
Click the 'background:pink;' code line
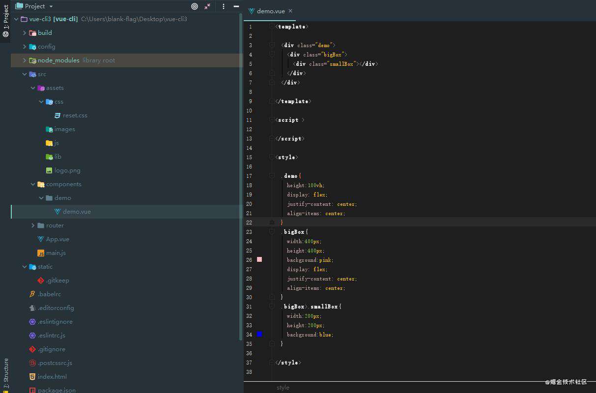point(311,260)
